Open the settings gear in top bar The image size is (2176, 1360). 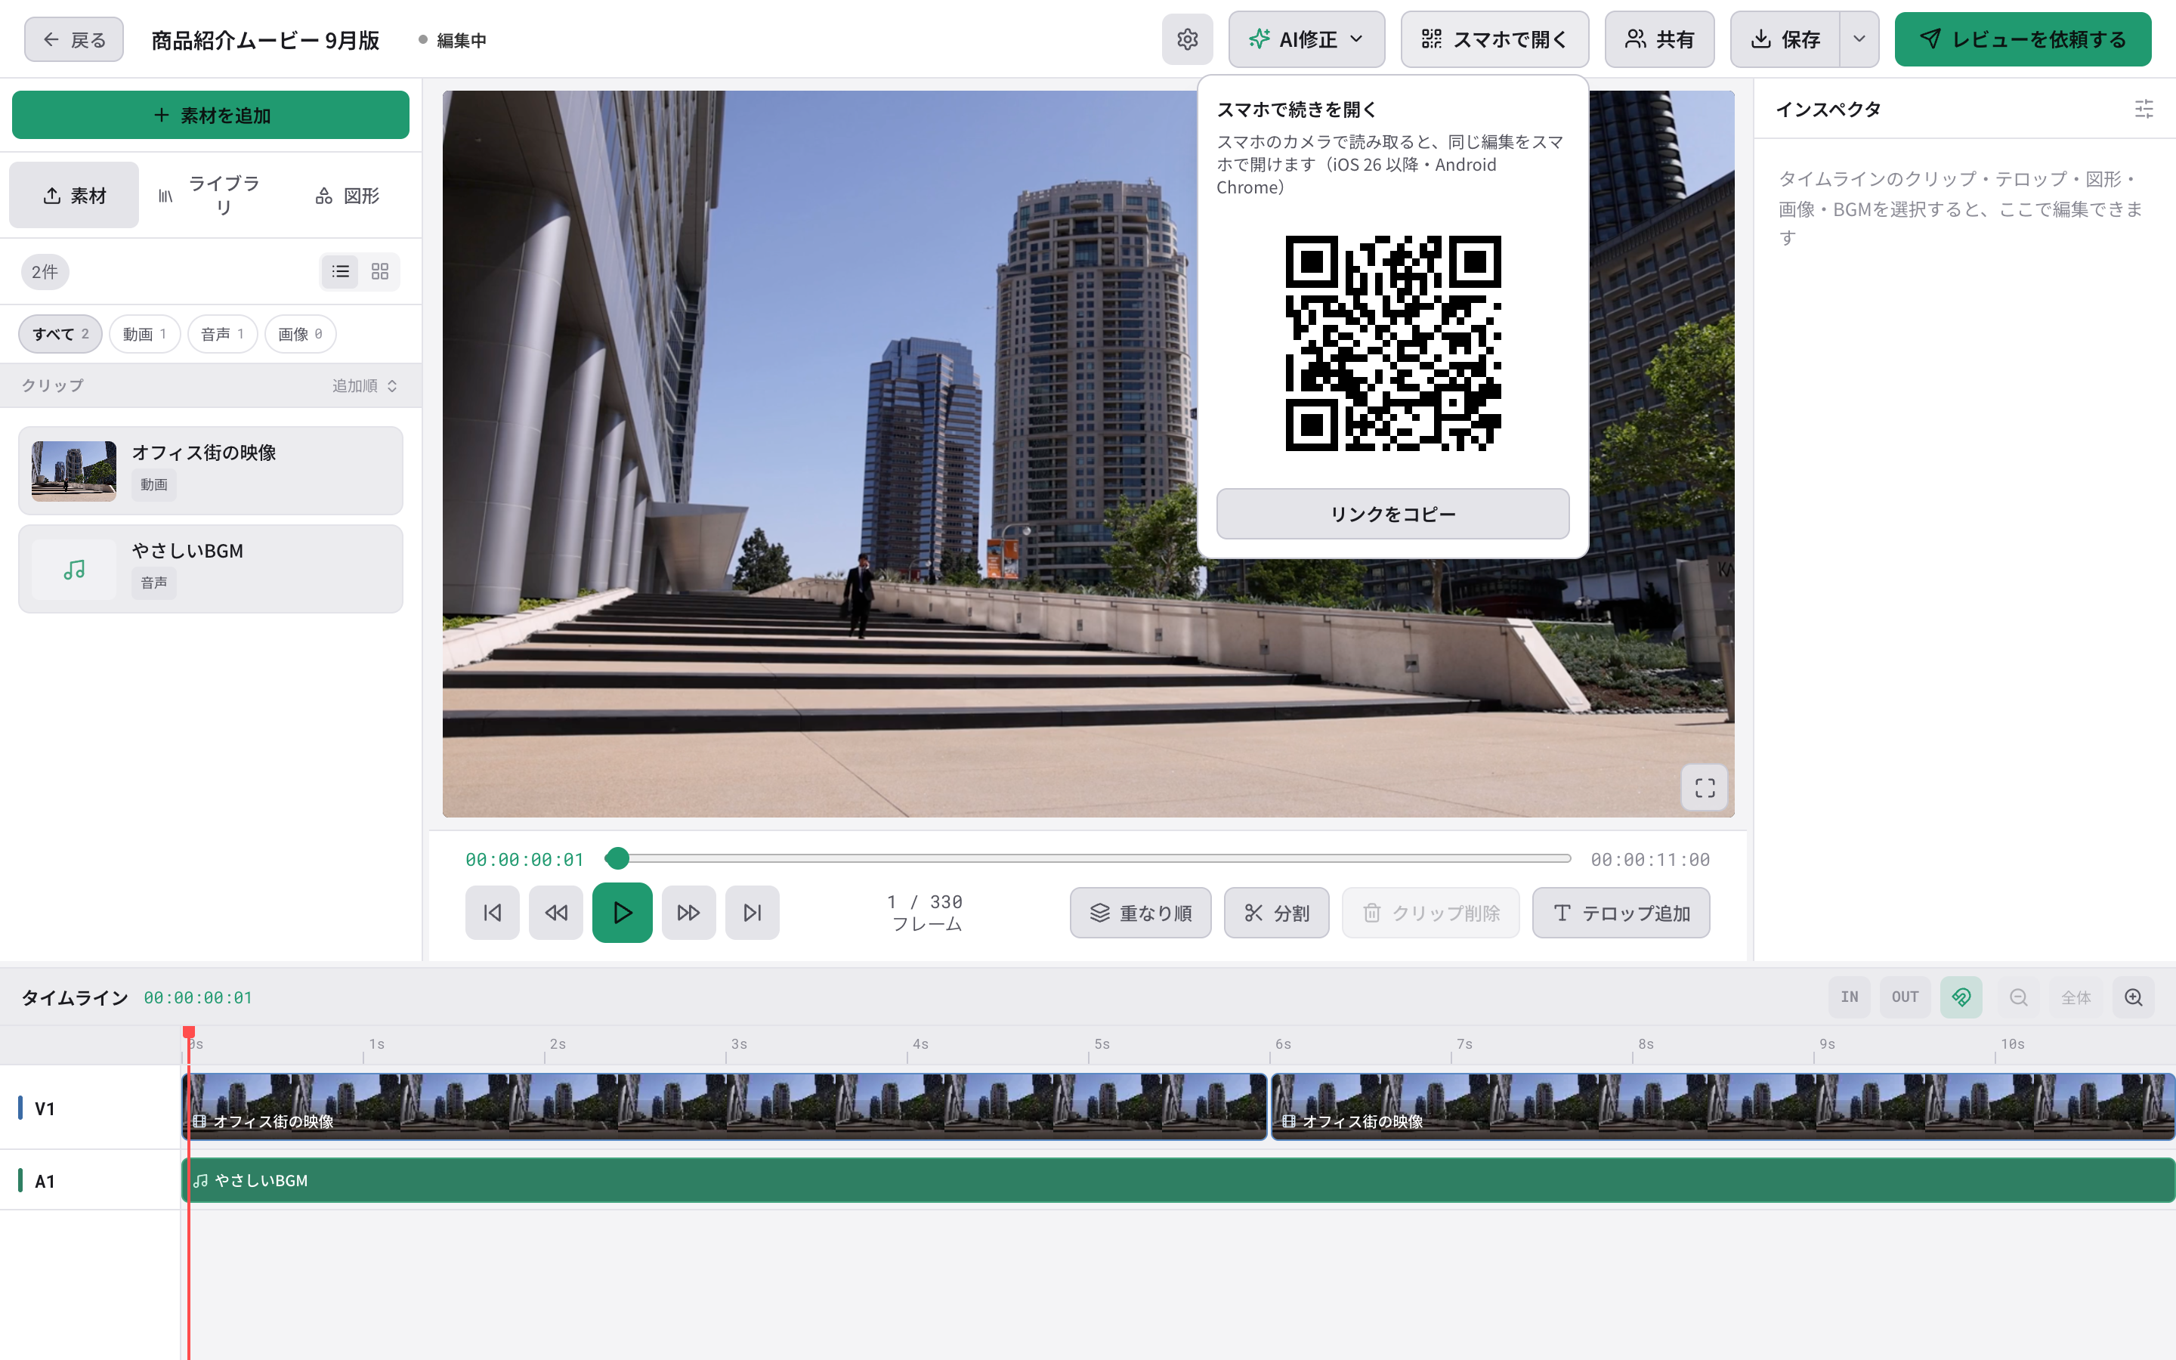click(1187, 39)
